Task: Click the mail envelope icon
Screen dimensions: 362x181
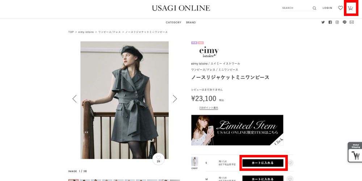Action: pos(352,22)
